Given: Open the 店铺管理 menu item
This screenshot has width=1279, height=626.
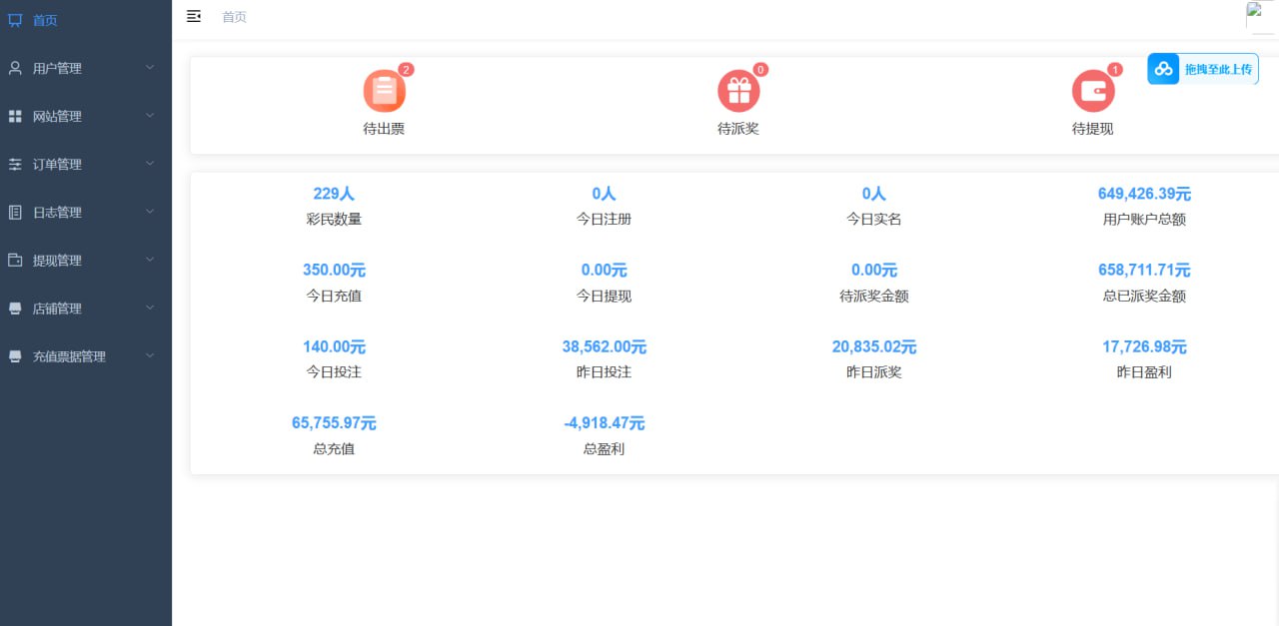Looking at the screenshot, I should [58, 309].
